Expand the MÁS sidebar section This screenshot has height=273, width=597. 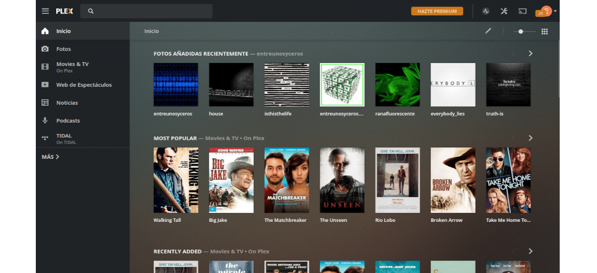tap(50, 157)
